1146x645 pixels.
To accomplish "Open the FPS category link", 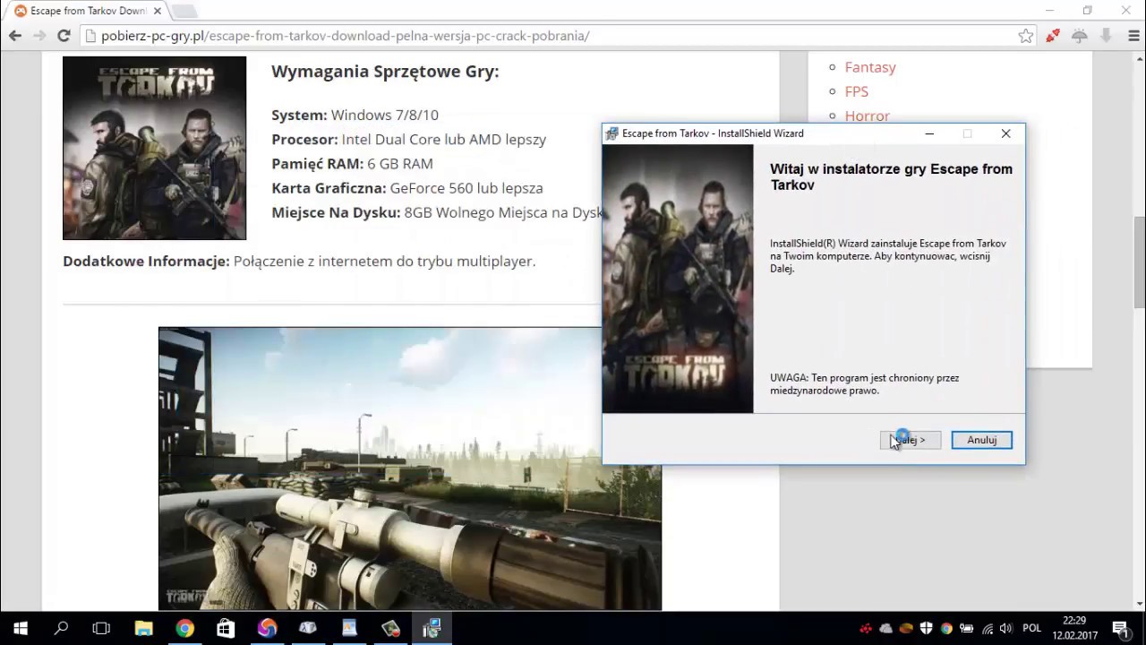I will click(857, 91).
